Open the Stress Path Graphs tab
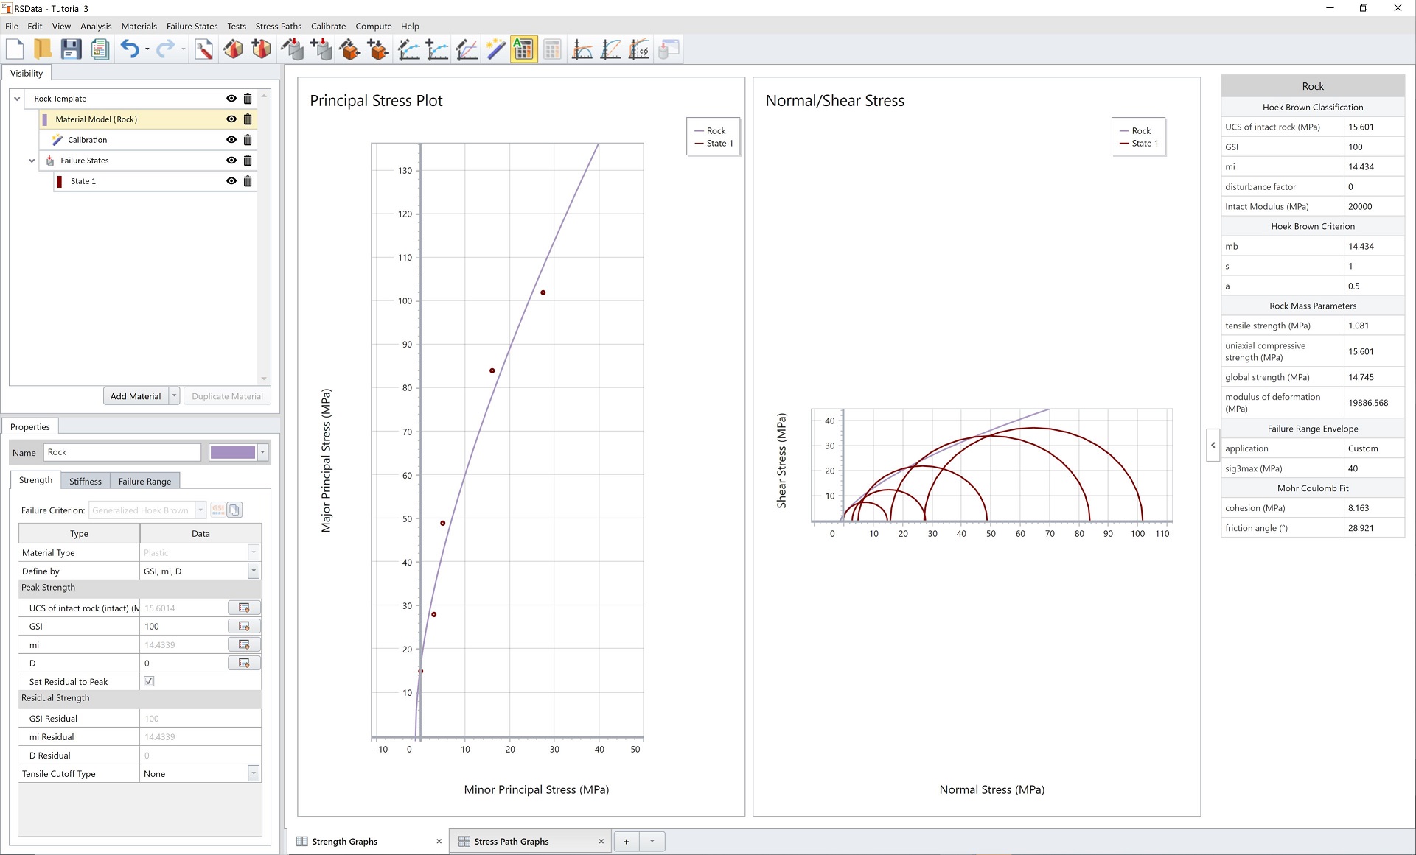Screen dimensions: 1416x855 coord(512,841)
